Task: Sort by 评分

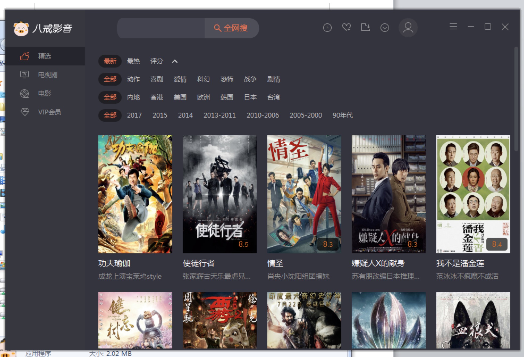Action: click(157, 61)
